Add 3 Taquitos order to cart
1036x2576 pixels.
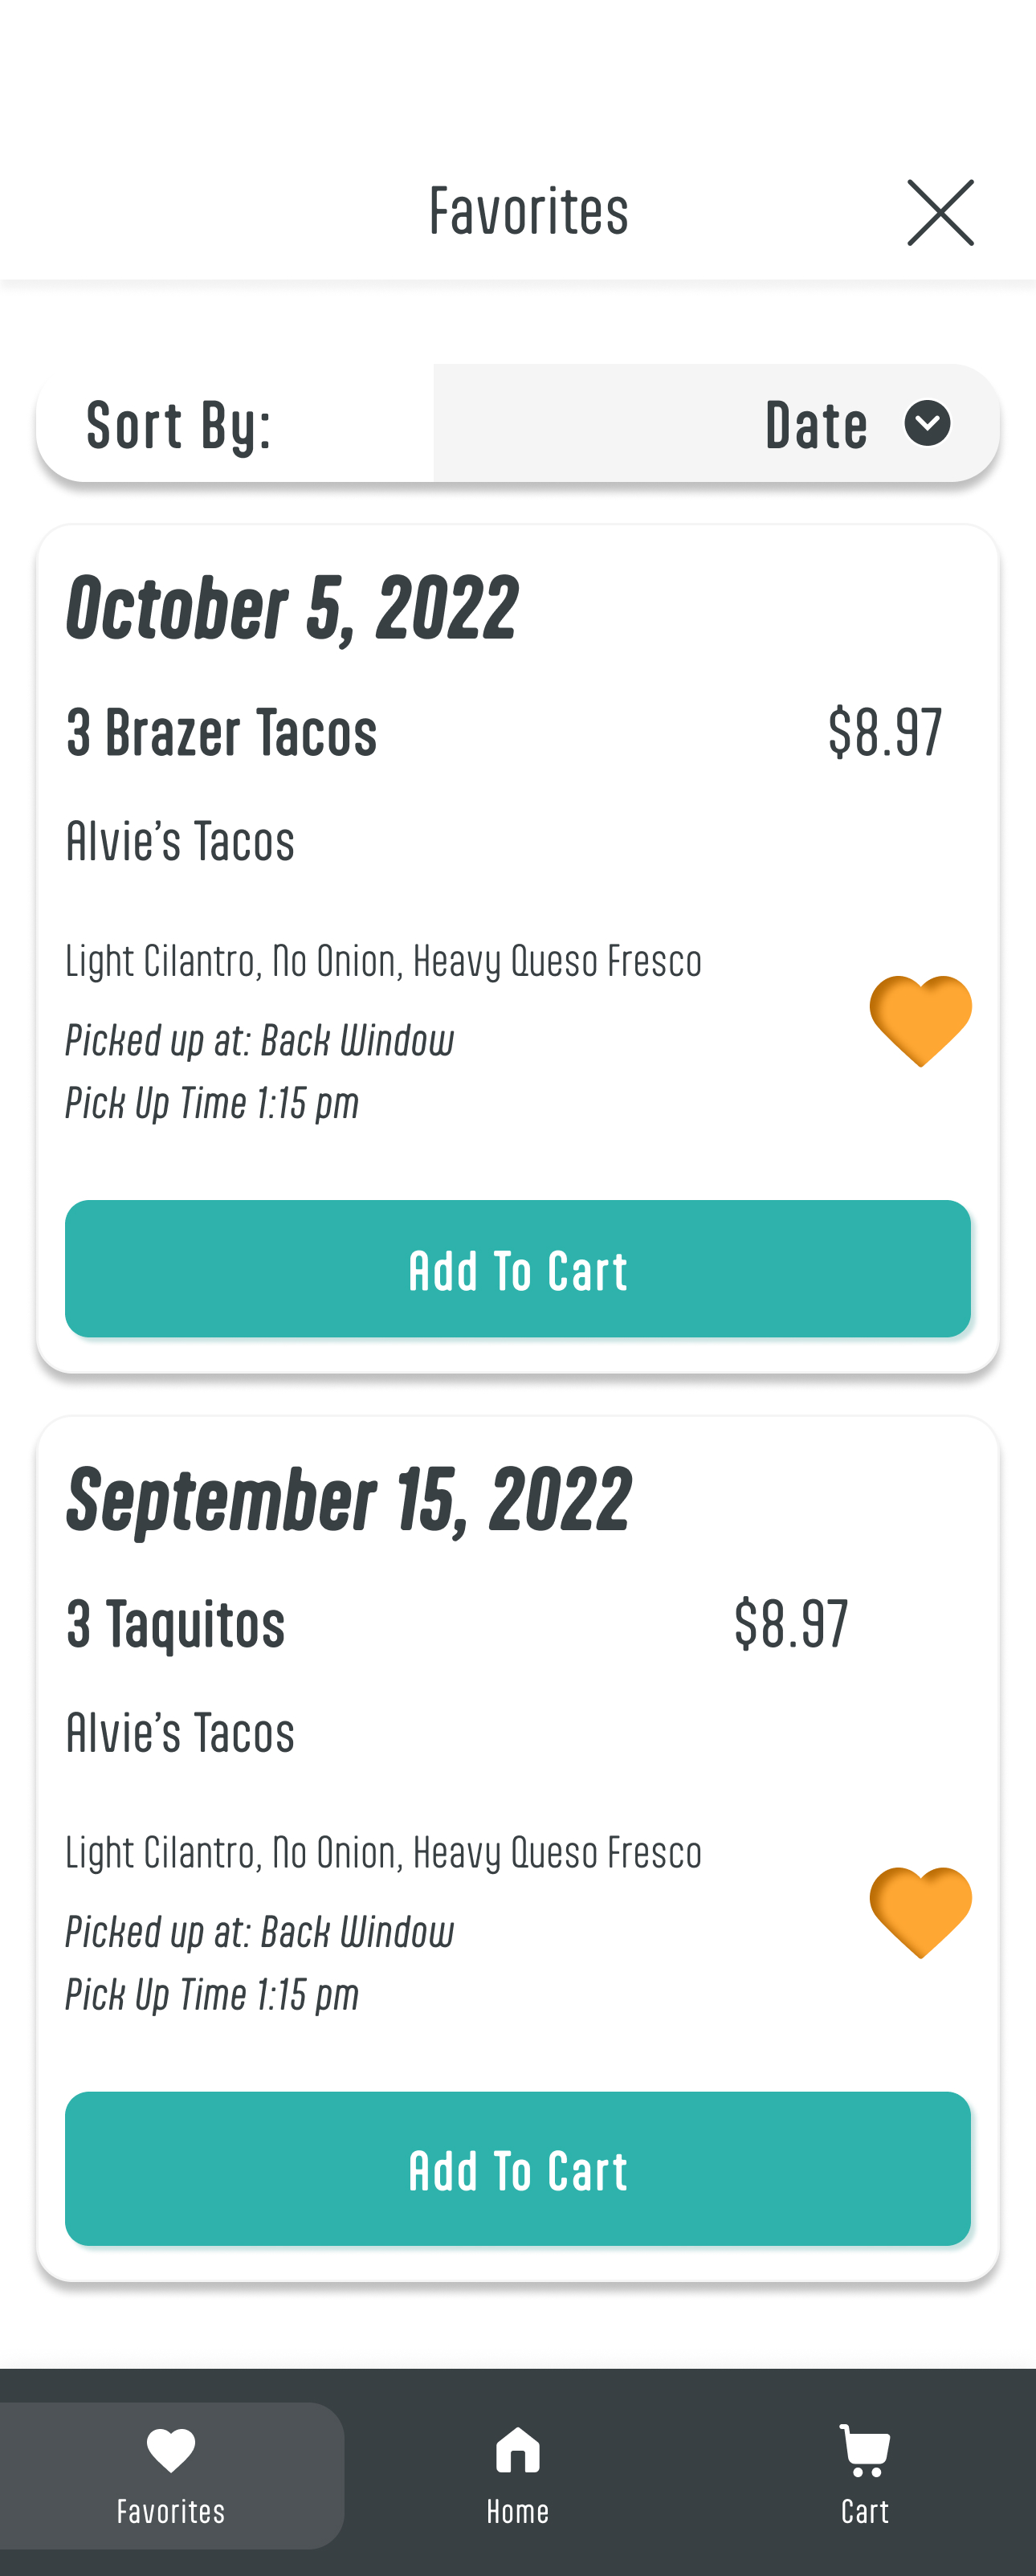(x=518, y=2169)
